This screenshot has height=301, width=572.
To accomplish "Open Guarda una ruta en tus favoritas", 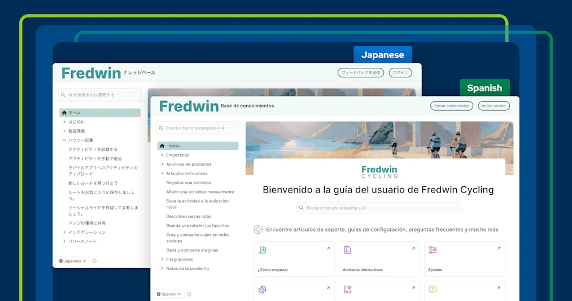I will tap(198, 225).
